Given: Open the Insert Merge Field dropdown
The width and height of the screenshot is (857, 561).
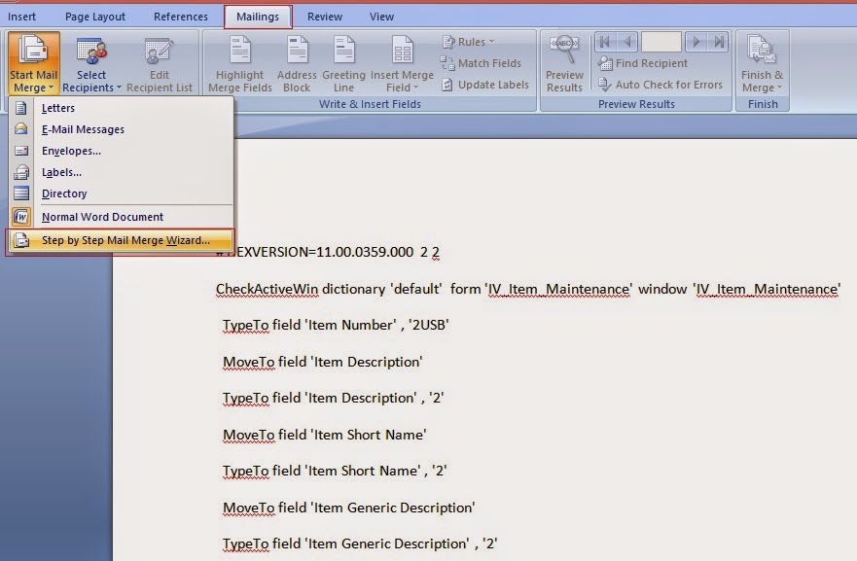Looking at the screenshot, I should (402, 63).
